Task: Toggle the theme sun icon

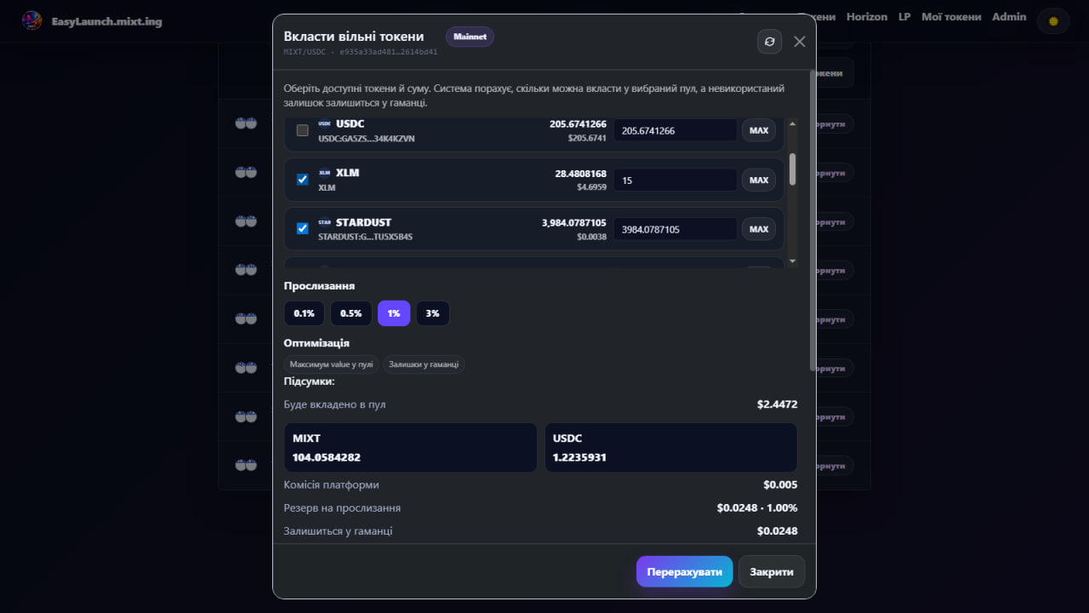Action: coord(1053,20)
